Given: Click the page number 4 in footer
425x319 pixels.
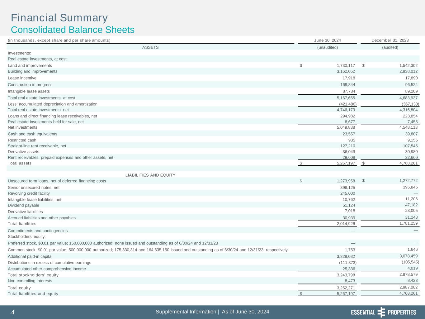Looking at the screenshot, I should [x=13, y=312].
